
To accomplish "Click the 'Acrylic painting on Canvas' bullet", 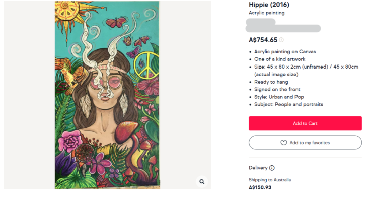I will click(x=285, y=52).
